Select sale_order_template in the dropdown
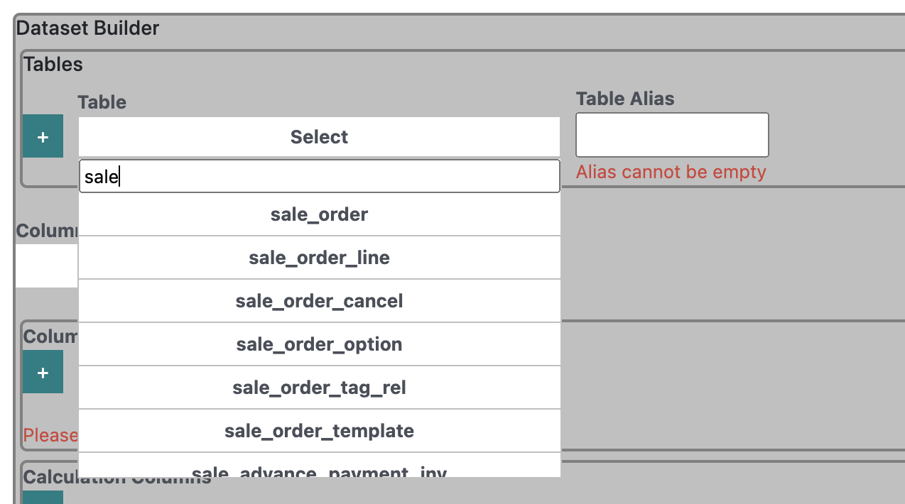Screen dimensions: 905x504 tap(319, 431)
